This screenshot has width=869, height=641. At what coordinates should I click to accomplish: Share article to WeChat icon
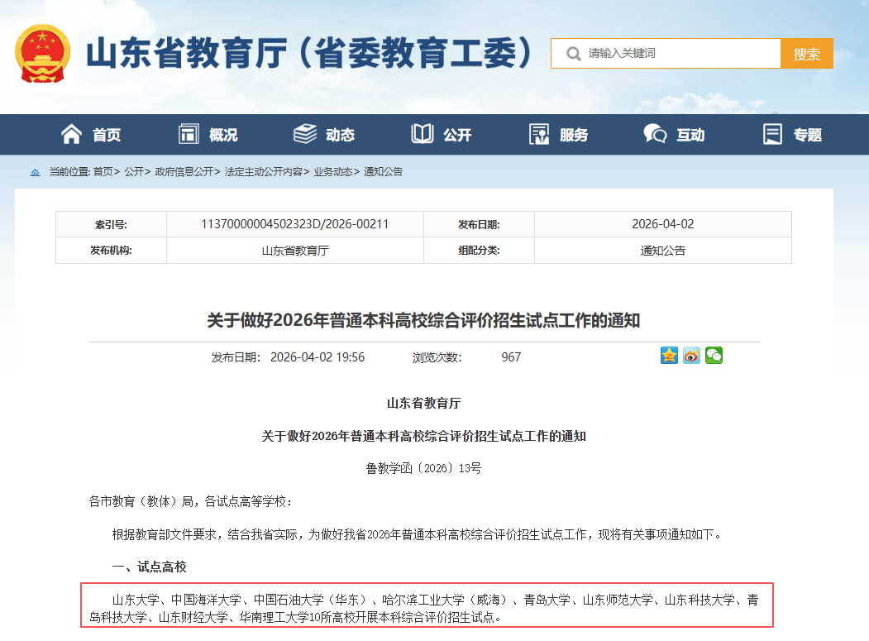(714, 356)
